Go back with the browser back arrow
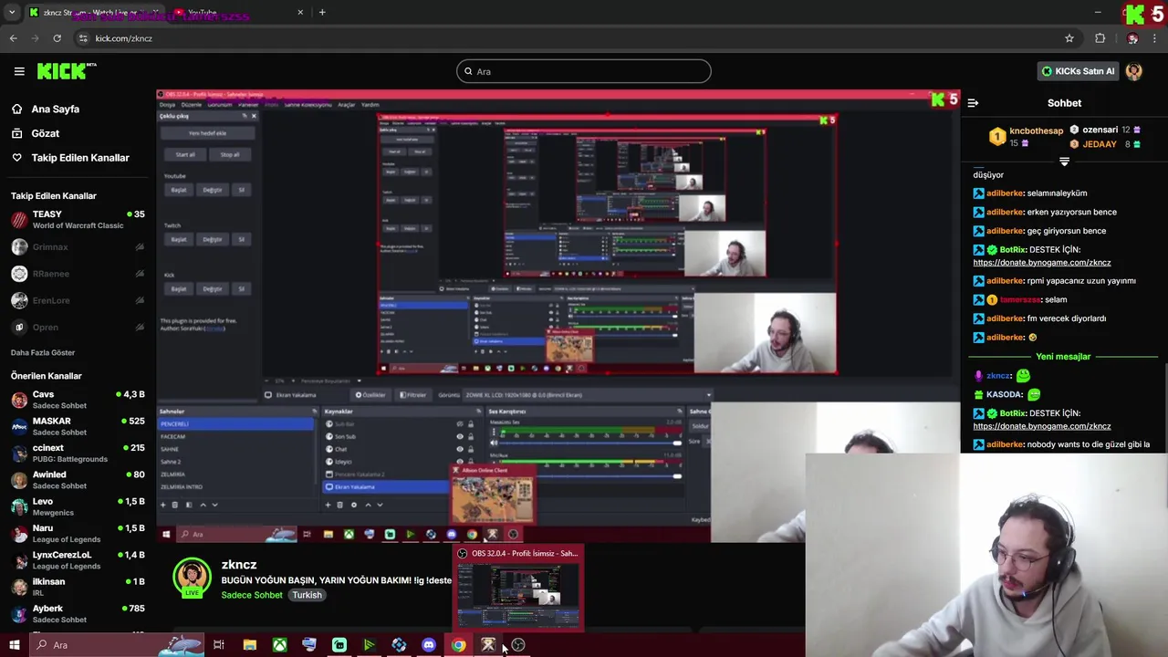Screen dimensions: 1168x657 pyautogui.click(x=13, y=38)
